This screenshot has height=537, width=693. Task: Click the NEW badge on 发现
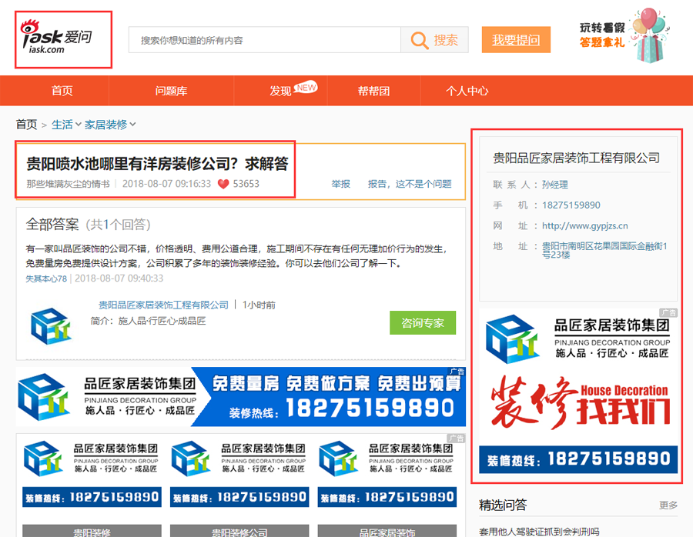(306, 88)
